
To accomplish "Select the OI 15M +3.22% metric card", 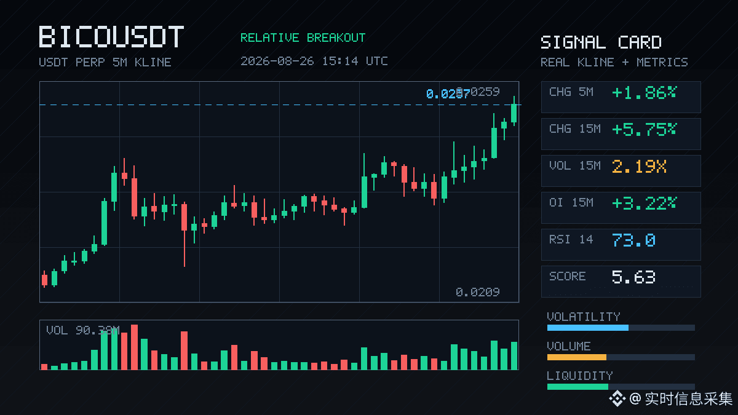I will (x=621, y=207).
